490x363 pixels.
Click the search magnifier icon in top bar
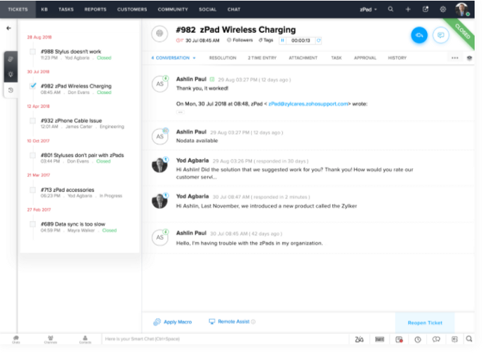coord(391,9)
